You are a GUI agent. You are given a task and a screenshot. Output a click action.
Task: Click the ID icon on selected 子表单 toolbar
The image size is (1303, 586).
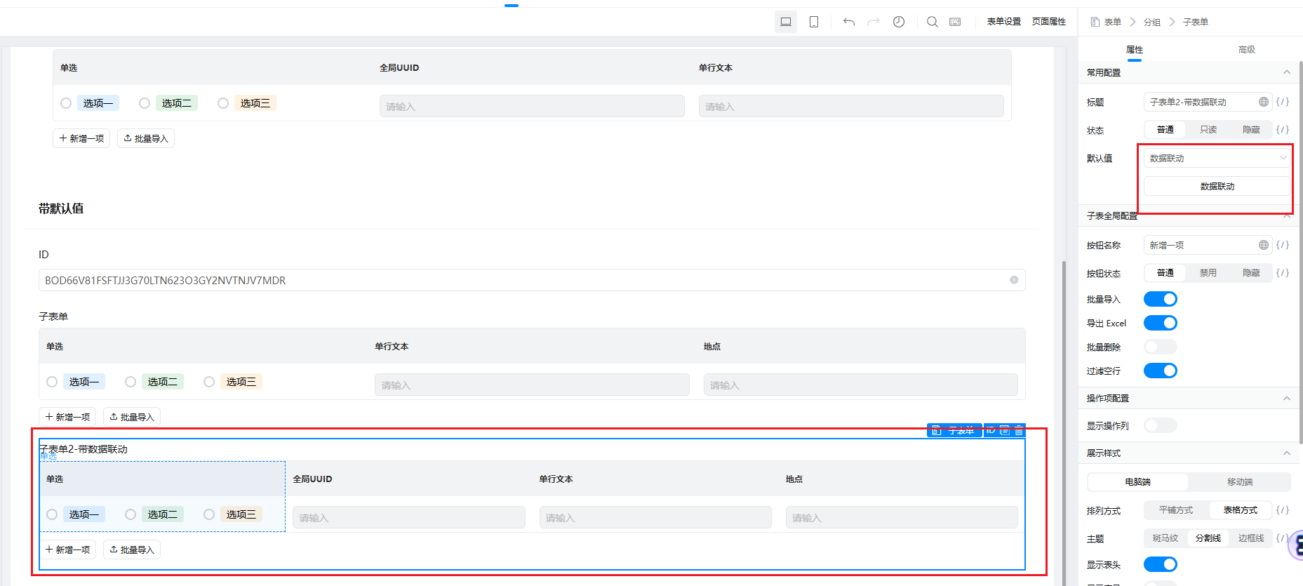[x=990, y=430]
